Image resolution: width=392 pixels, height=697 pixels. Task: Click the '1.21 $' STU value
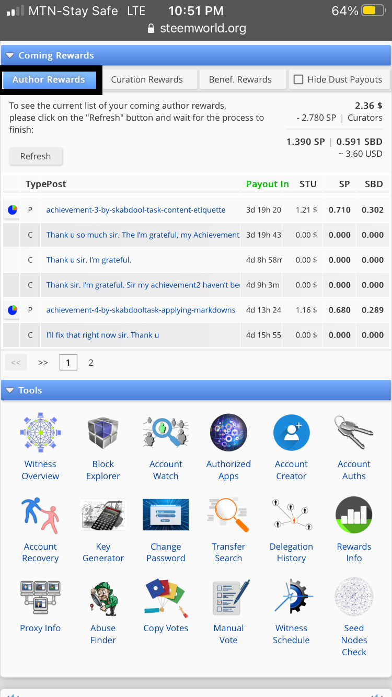[x=306, y=210]
